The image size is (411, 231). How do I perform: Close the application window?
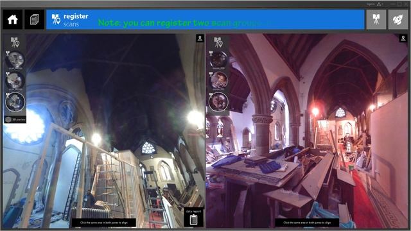click(x=407, y=4)
